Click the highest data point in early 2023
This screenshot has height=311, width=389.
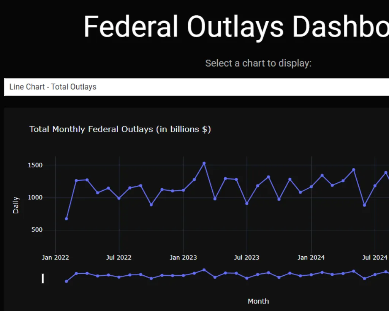[204, 163]
